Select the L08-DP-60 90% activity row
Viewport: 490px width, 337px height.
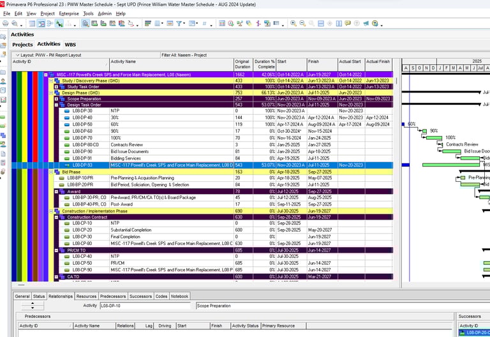pos(202,131)
